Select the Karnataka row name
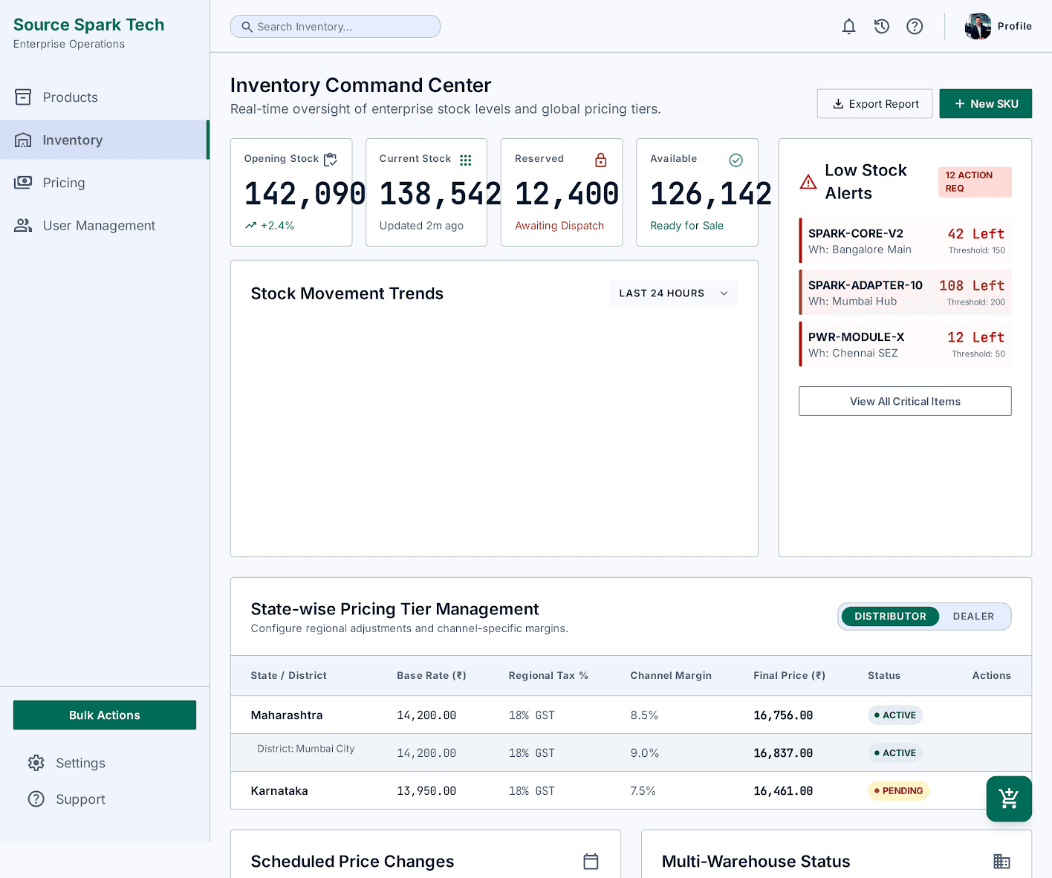 (279, 790)
